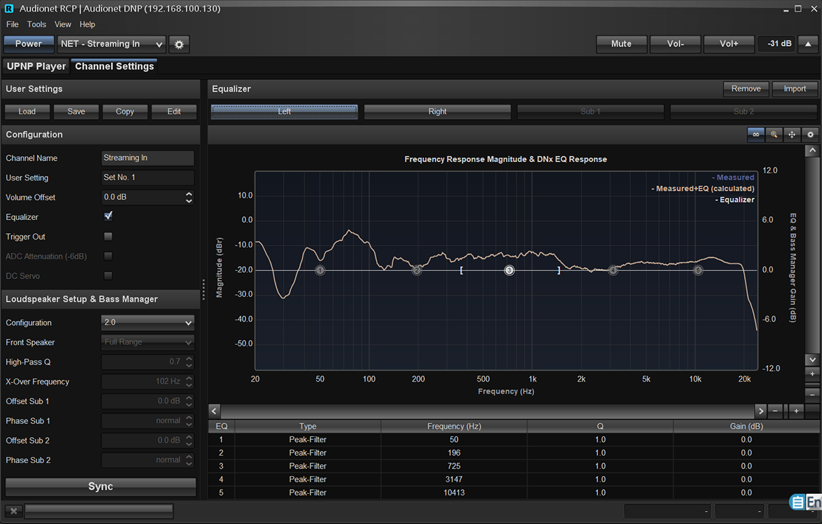822x524 pixels.
Task: Open the Tools menu
Action: coord(37,25)
